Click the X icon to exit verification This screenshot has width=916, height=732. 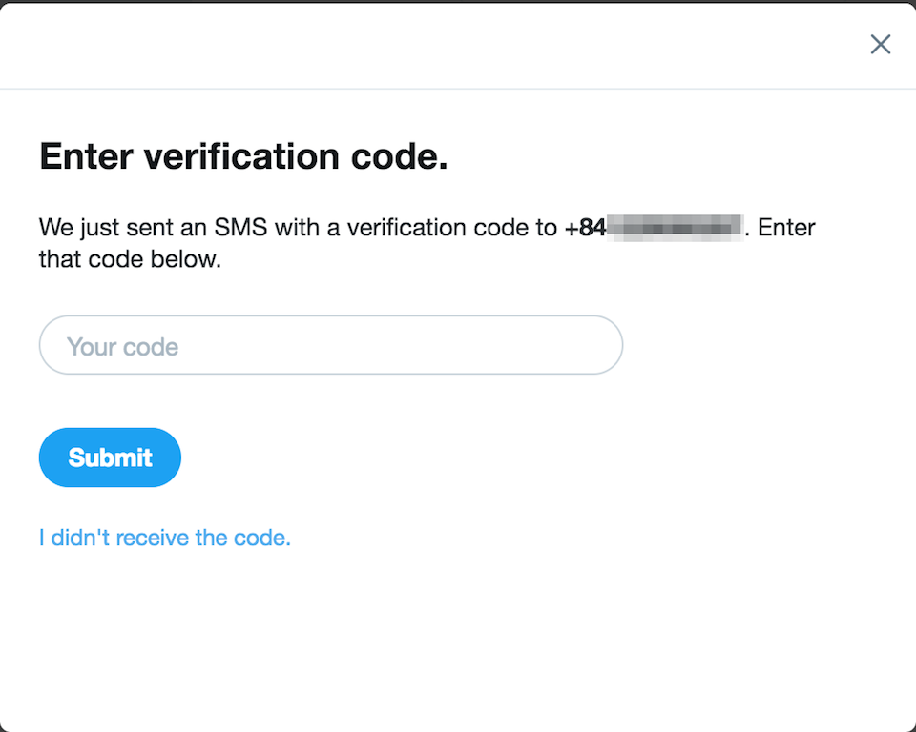point(881,45)
